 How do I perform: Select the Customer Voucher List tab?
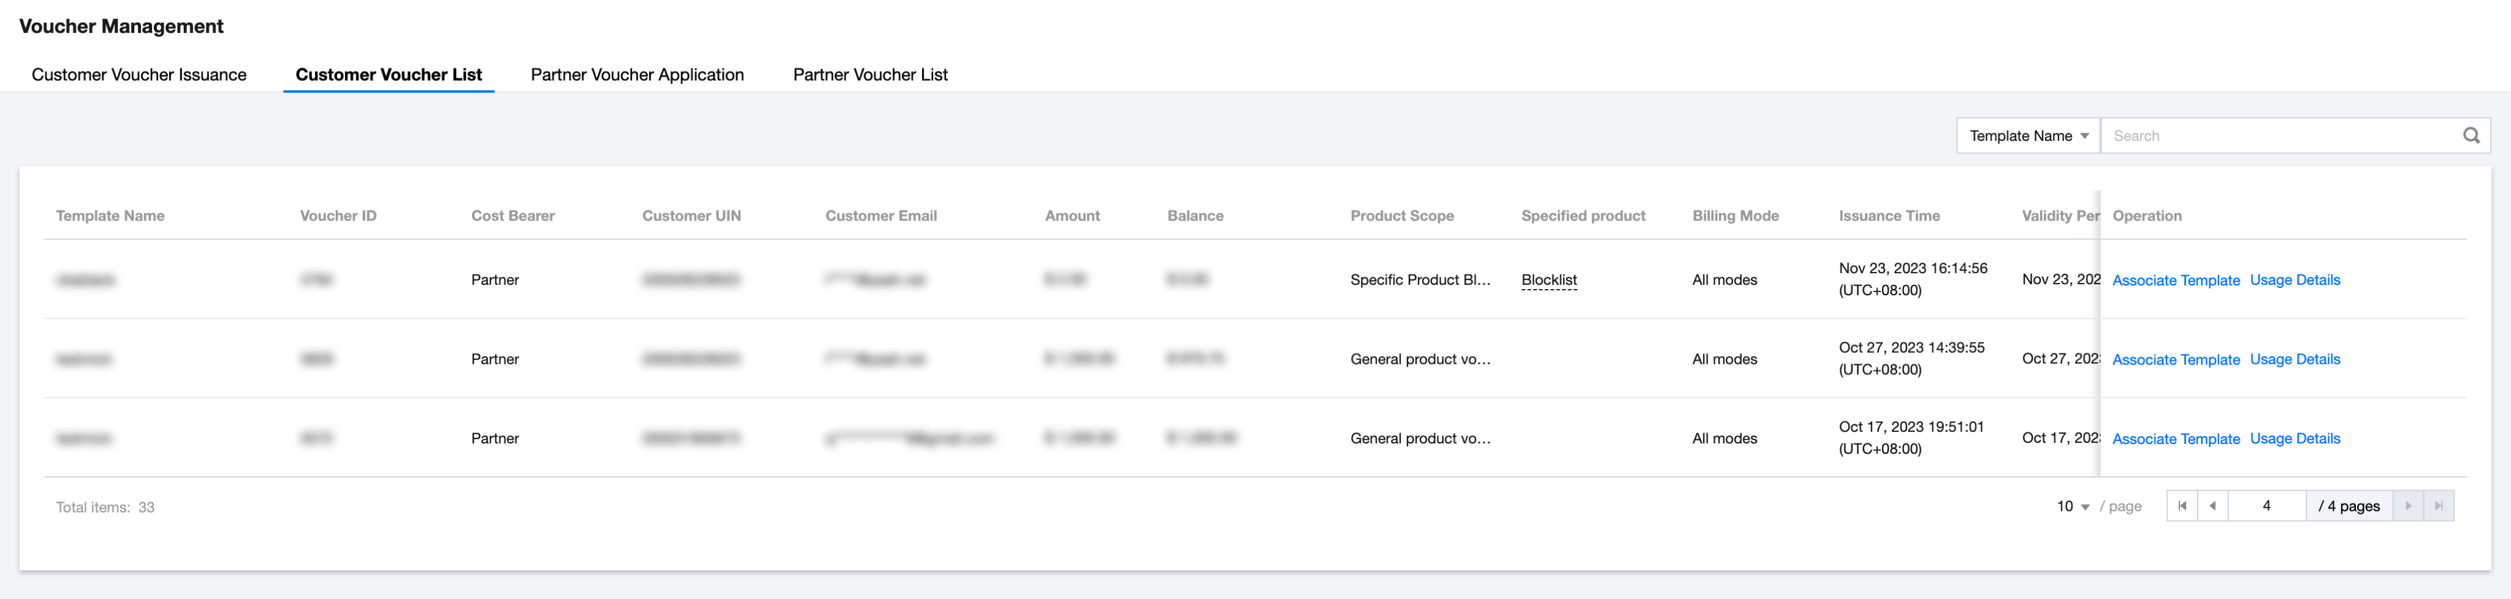click(389, 74)
